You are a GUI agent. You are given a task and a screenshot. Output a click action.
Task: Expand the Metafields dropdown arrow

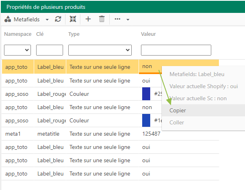47,20
